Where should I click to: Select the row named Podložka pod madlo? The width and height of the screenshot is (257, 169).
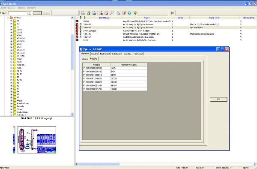pyautogui.click(x=138, y=37)
